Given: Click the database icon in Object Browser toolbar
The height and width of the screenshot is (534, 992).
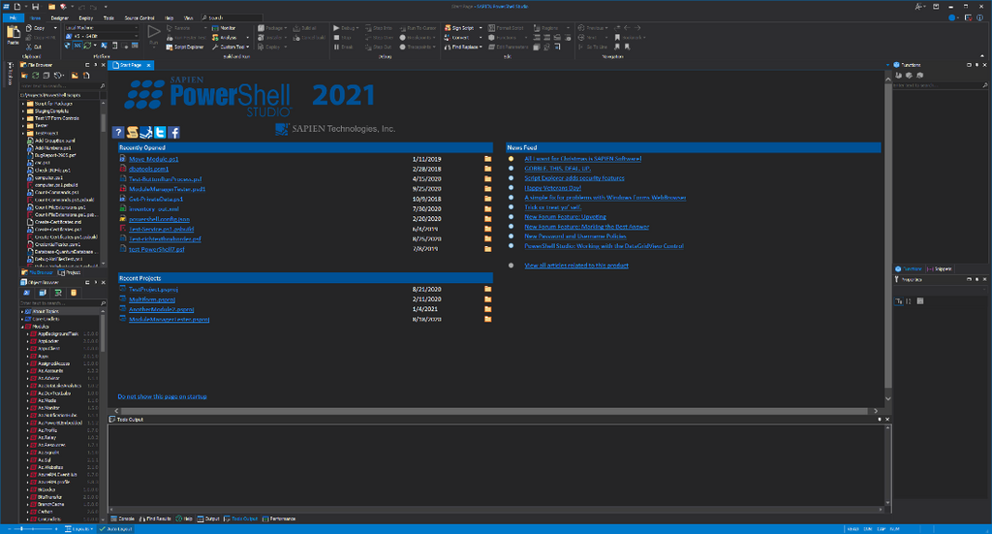Looking at the screenshot, I should tap(74, 293).
